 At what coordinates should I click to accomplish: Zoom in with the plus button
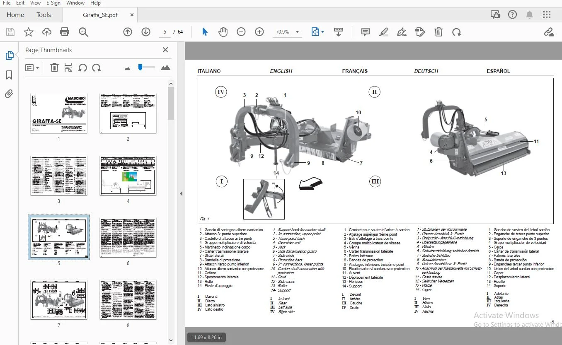259,32
